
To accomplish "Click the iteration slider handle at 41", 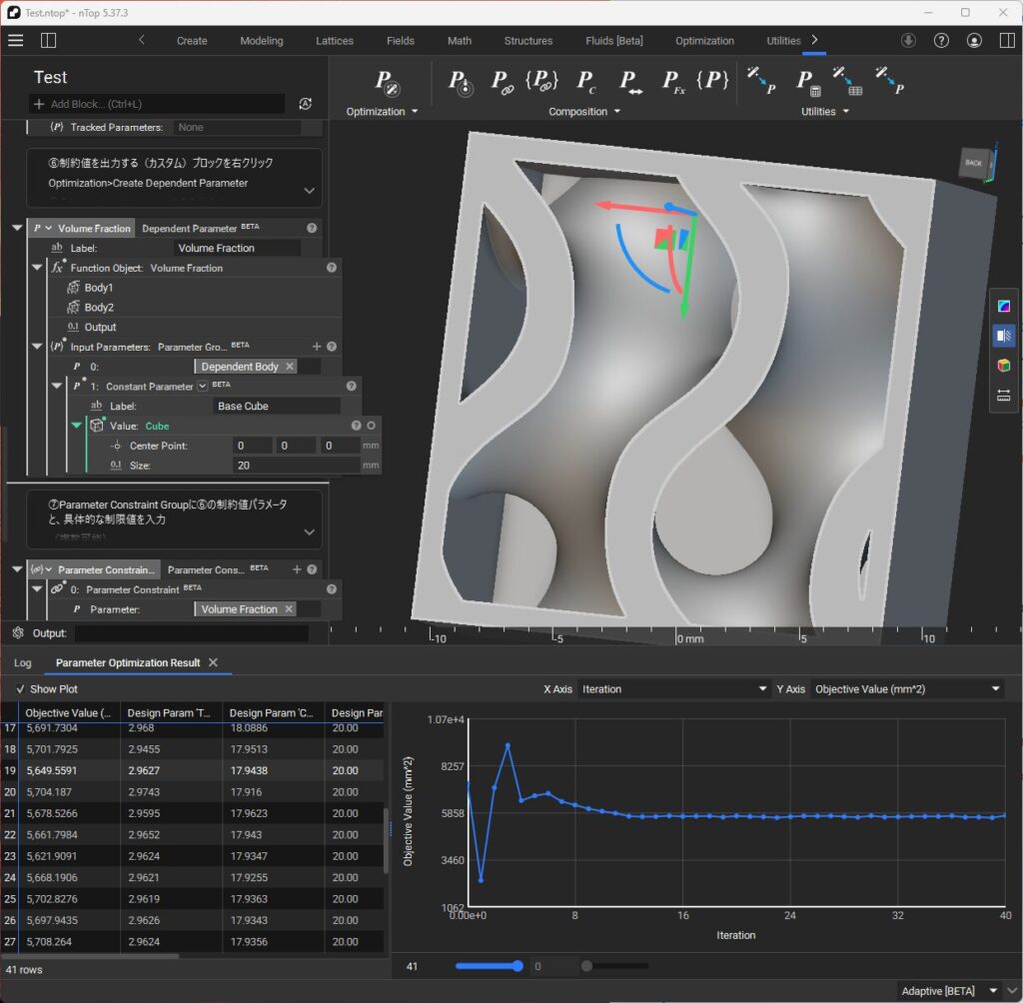I will (517, 966).
